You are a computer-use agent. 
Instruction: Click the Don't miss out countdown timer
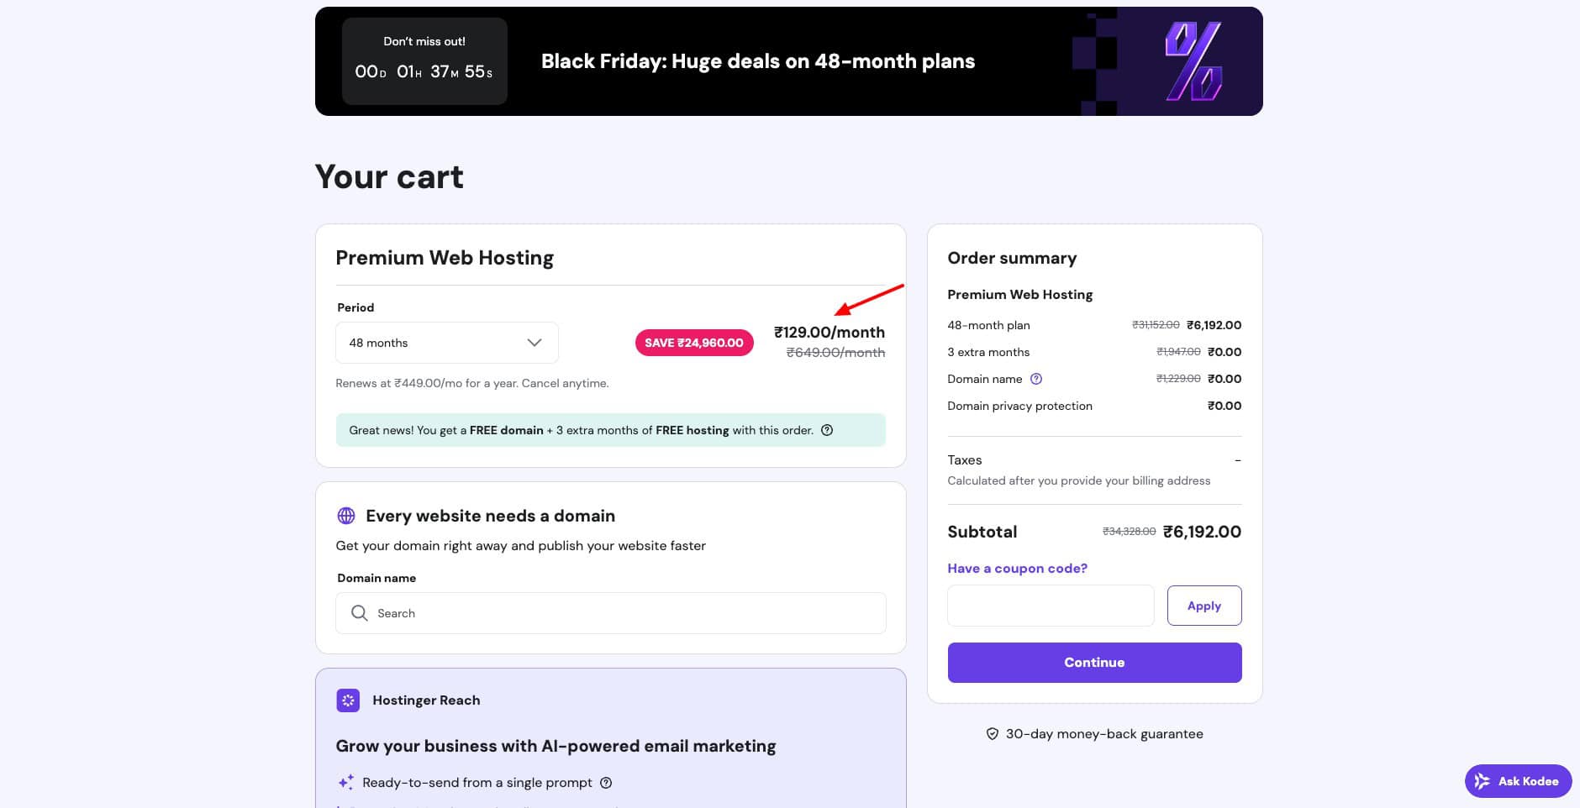coord(424,61)
